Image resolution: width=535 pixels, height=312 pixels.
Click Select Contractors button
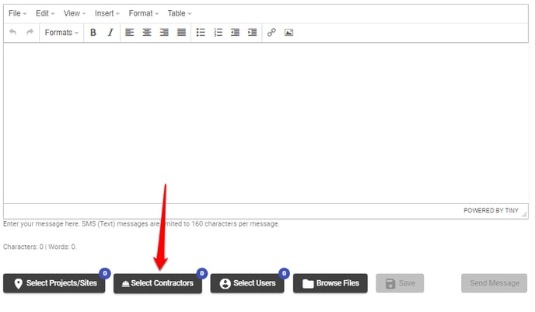[x=158, y=283]
